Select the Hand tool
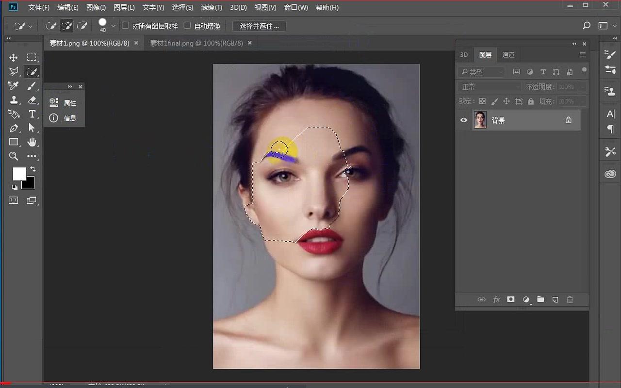The image size is (621, 388). click(32, 142)
